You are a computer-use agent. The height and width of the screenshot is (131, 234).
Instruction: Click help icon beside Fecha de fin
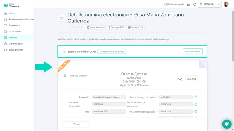point(196,111)
